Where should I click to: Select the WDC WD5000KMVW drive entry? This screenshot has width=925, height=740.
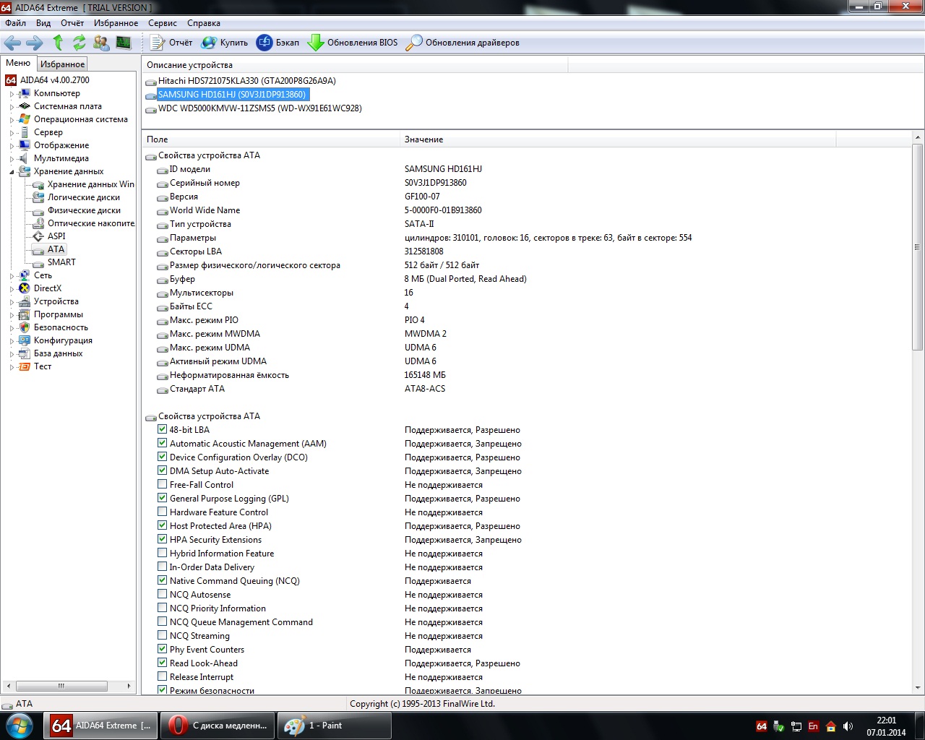[x=259, y=108]
